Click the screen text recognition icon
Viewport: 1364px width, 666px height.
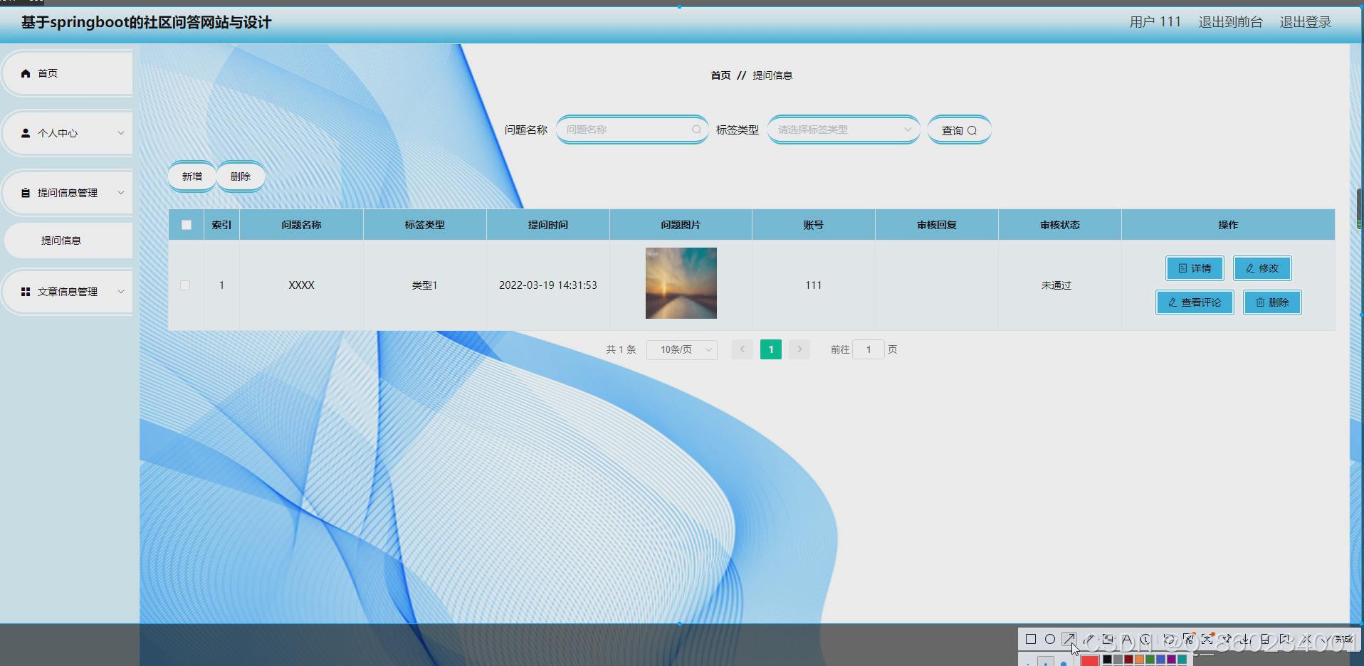[x=1207, y=639]
